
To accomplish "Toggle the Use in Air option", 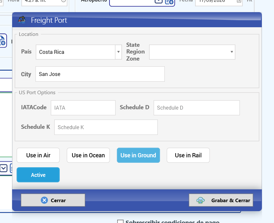I will 38,155.
